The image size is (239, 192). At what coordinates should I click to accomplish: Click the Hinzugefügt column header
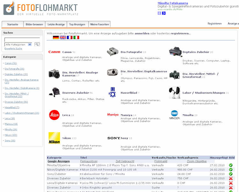(219, 158)
